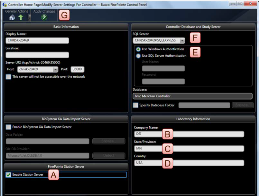Click the Company Name field
259x196 pixels.
[189, 134]
